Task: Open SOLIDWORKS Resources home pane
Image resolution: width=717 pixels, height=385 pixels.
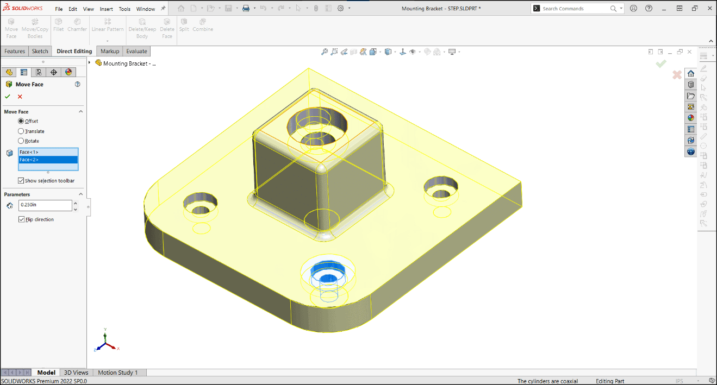Action: tap(691, 74)
